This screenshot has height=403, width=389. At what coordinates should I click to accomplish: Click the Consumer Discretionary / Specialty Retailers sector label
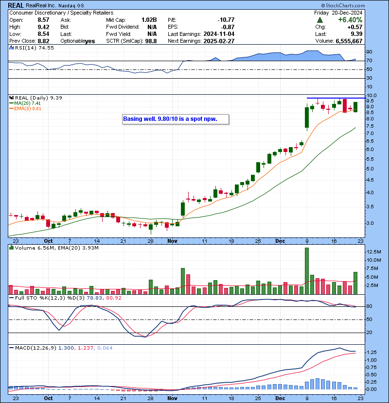click(61, 13)
